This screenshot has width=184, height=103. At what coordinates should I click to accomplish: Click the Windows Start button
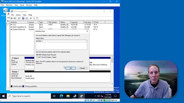(x=3, y=96)
